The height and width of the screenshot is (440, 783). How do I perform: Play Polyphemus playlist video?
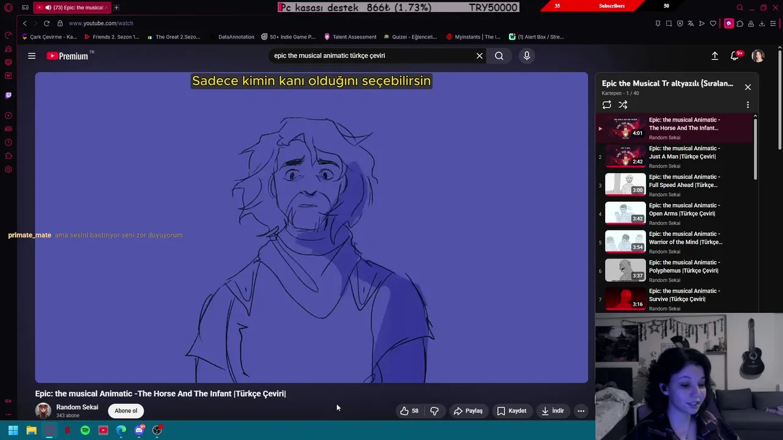pos(676,271)
